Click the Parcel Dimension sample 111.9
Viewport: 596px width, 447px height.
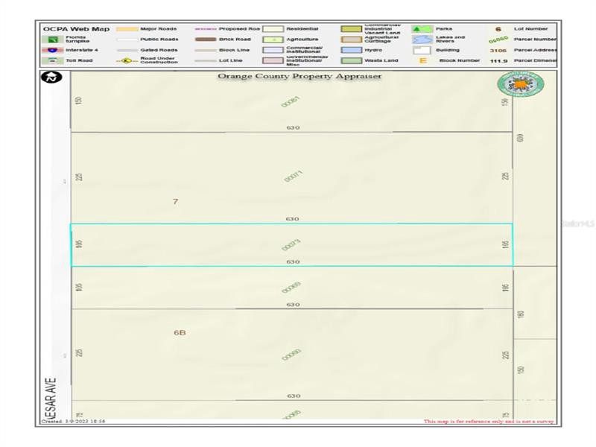[498, 61]
